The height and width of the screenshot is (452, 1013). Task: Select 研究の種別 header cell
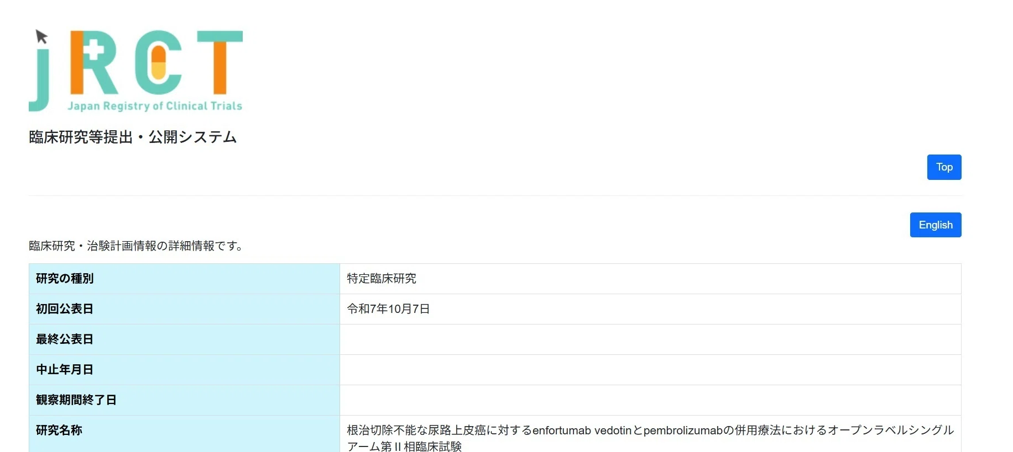tap(184, 279)
